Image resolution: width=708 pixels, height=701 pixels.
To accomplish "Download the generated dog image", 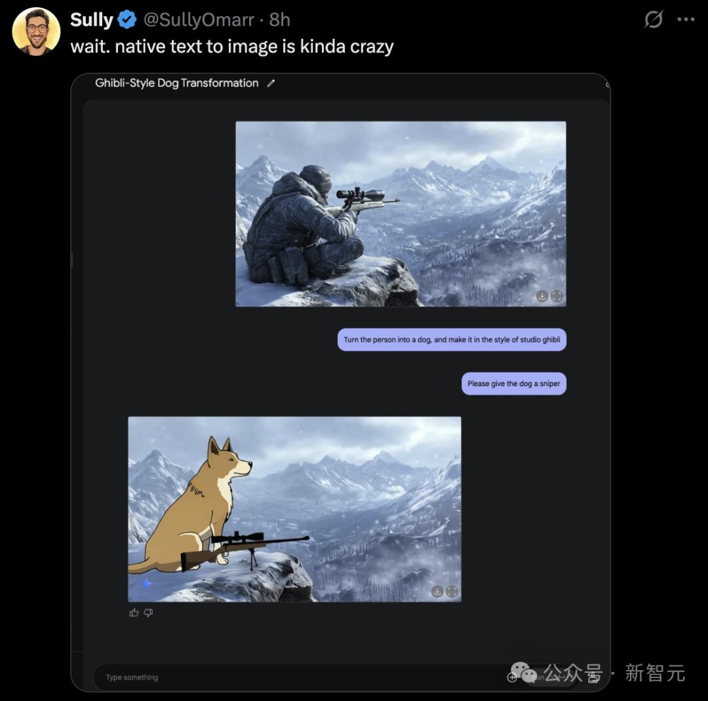I will tap(437, 591).
